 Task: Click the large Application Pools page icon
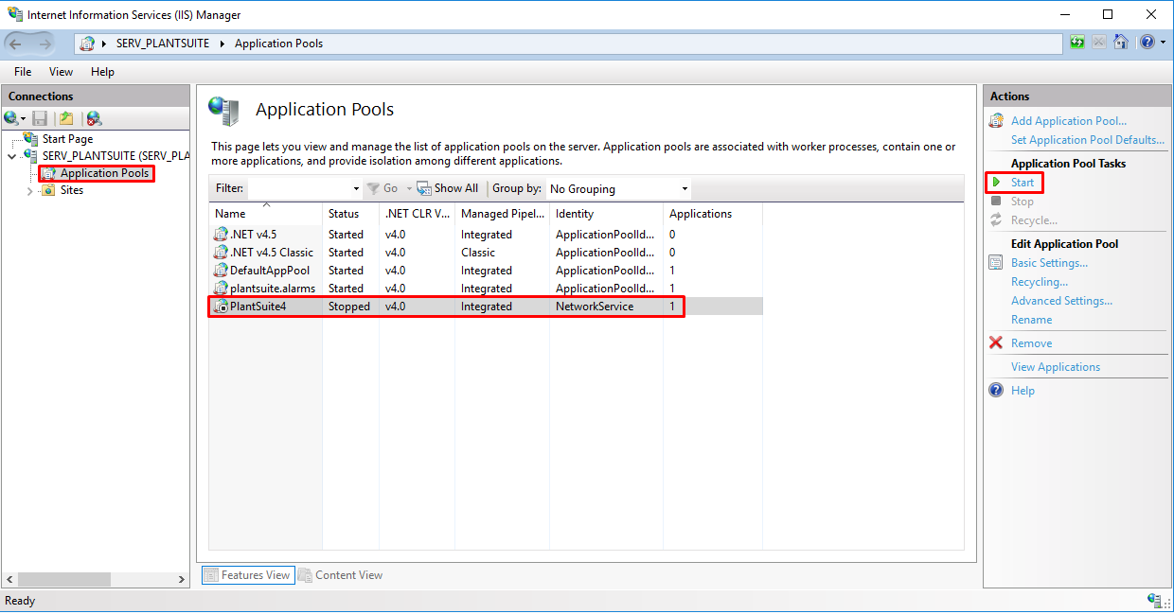point(224,111)
